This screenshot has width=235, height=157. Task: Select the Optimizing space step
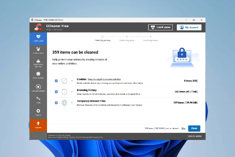coord(127,39)
